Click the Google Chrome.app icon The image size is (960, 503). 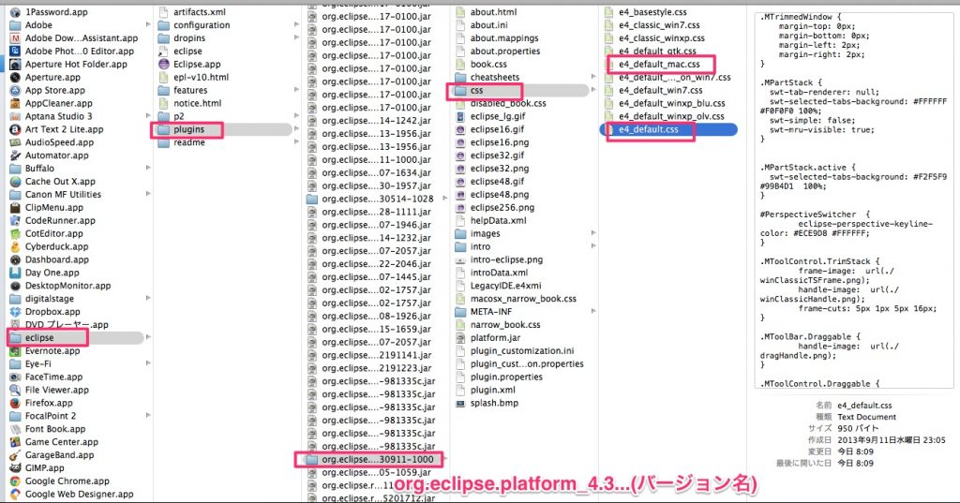(15, 481)
